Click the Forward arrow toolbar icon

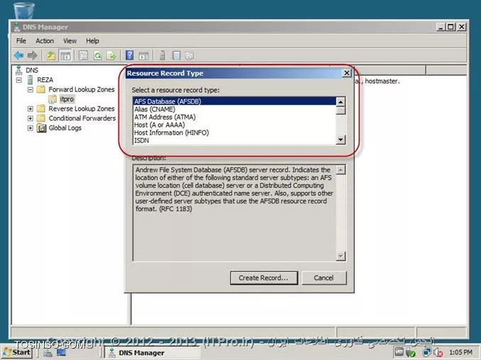pyautogui.click(x=32, y=55)
